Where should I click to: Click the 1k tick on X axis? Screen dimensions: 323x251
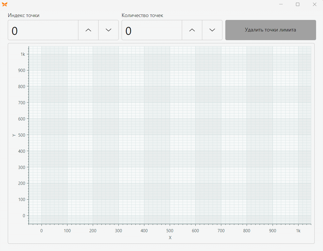298,230
